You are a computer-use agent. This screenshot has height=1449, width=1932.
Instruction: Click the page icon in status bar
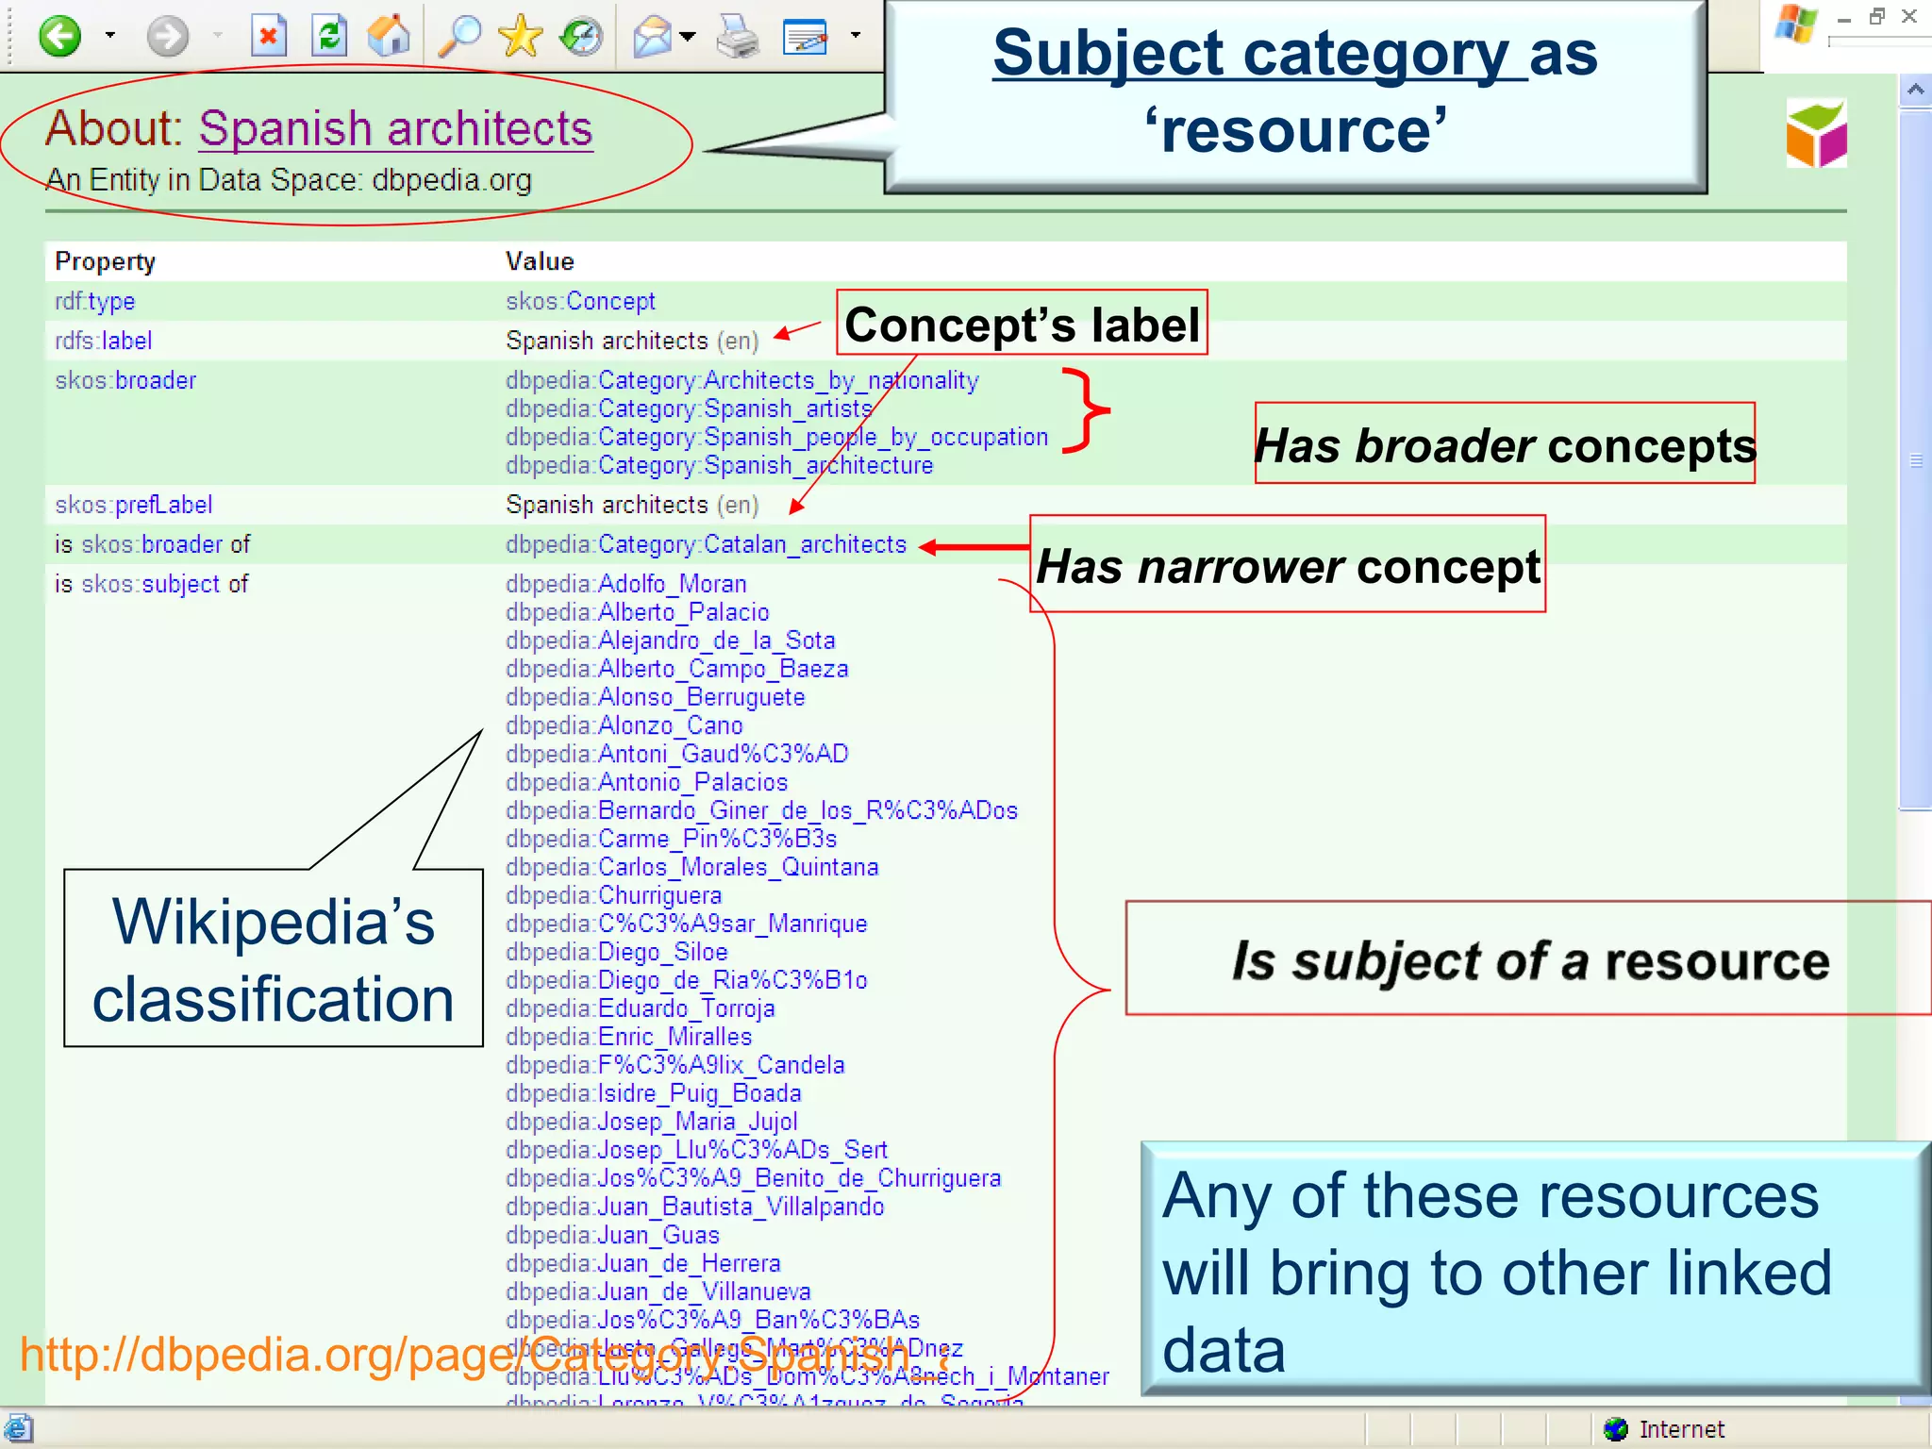tap(18, 1429)
